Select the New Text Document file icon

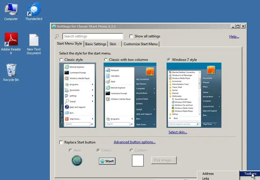pos(34,44)
